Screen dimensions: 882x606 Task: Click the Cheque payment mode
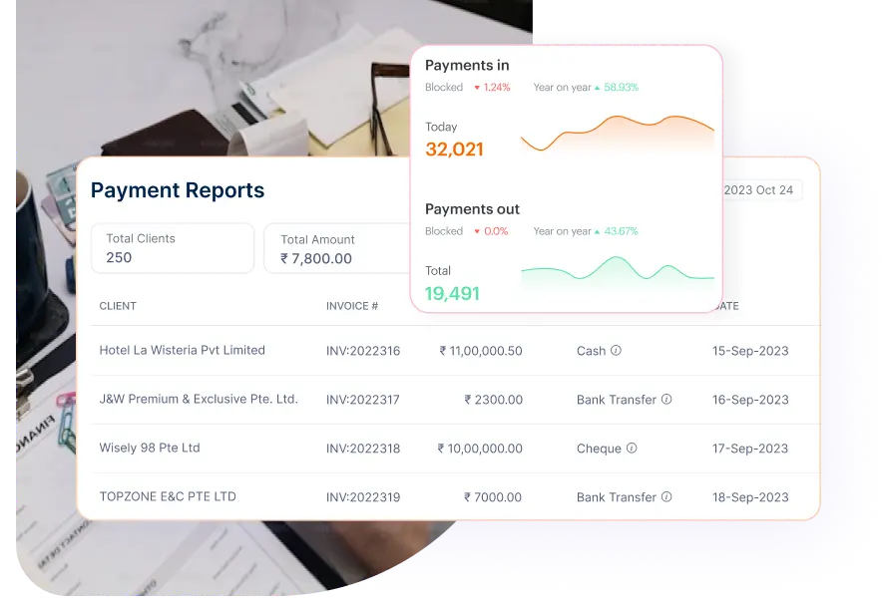coord(599,449)
